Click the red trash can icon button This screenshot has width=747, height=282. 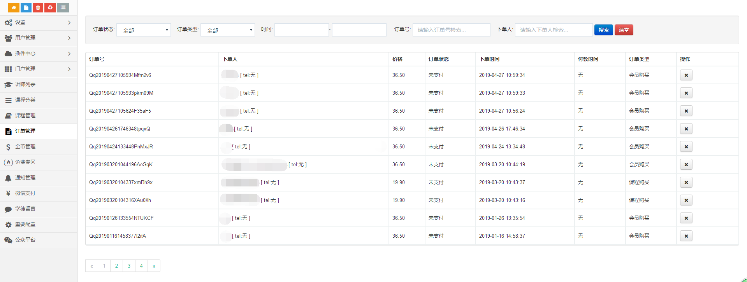click(38, 7)
